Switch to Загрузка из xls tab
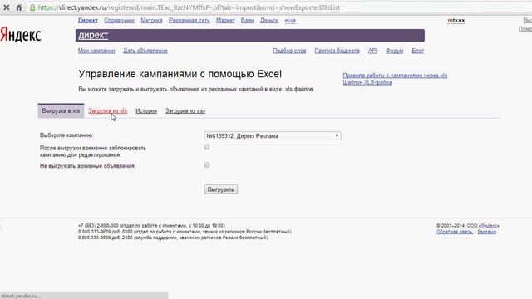The width and height of the screenshot is (532, 299). pos(108,110)
